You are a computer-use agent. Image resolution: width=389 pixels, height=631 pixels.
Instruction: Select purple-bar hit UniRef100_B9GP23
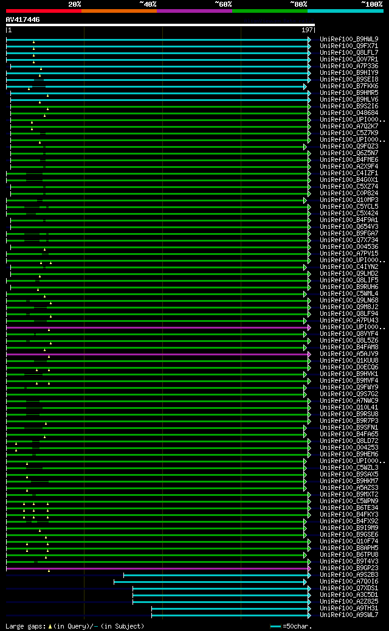click(x=349, y=568)
